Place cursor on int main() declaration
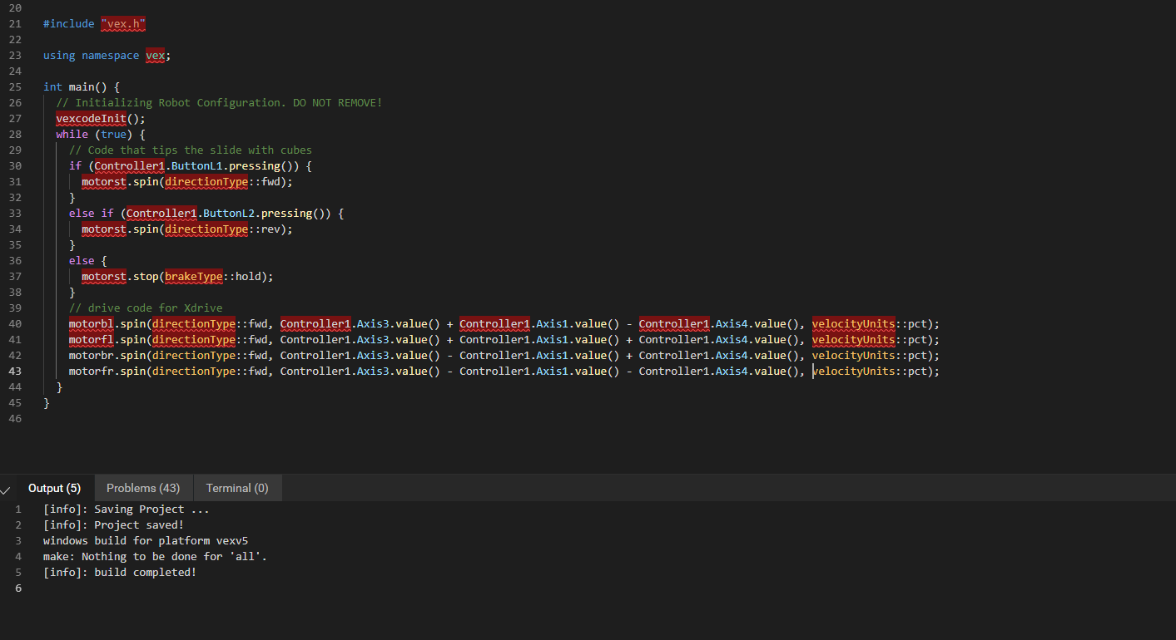 [x=82, y=87]
